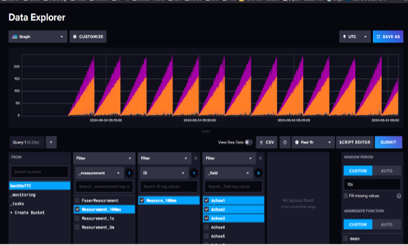This screenshot has width=408, height=245.
Task: Click the SUBMIT button
Action: click(388, 142)
